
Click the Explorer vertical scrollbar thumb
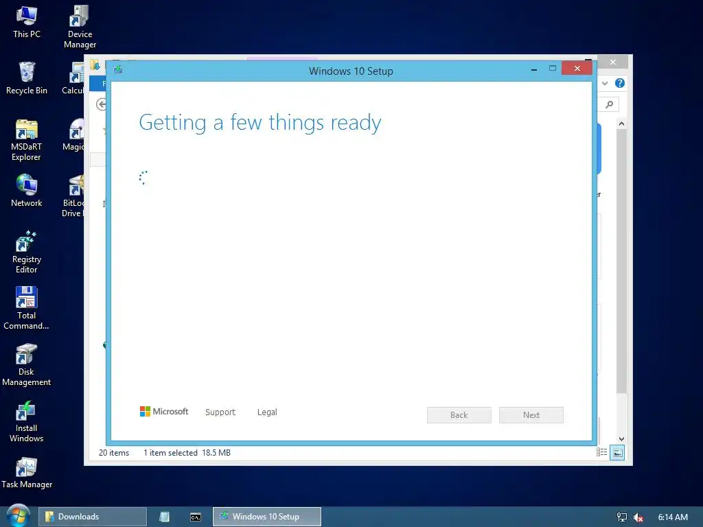tap(621, 261)
